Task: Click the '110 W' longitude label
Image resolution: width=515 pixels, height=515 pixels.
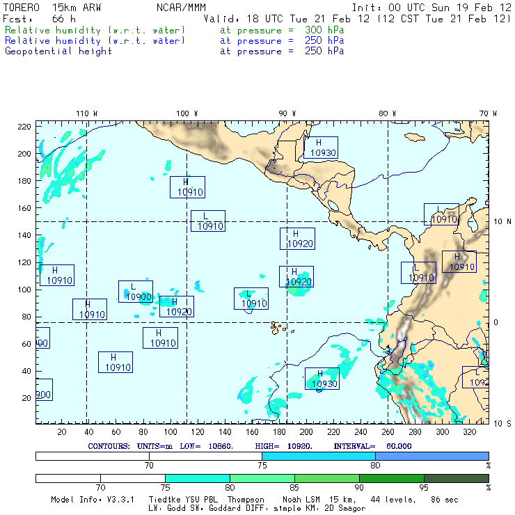Action: 87,113
